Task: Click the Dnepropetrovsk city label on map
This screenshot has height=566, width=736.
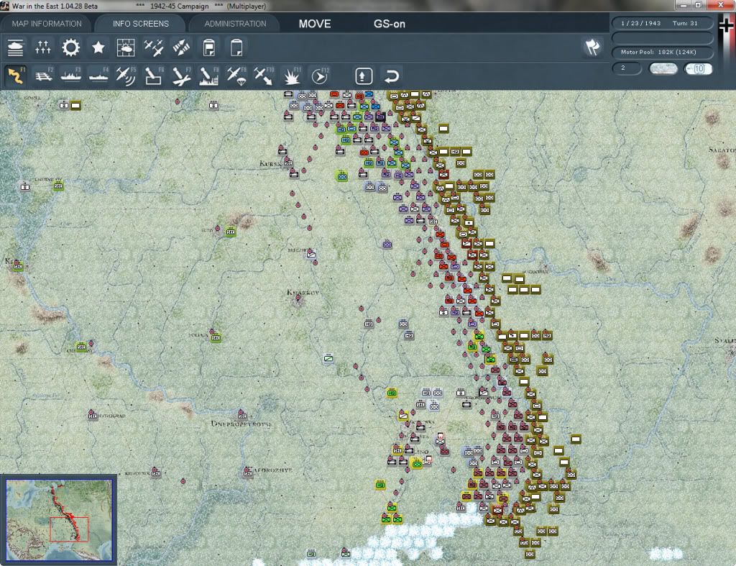Action: 241,424
